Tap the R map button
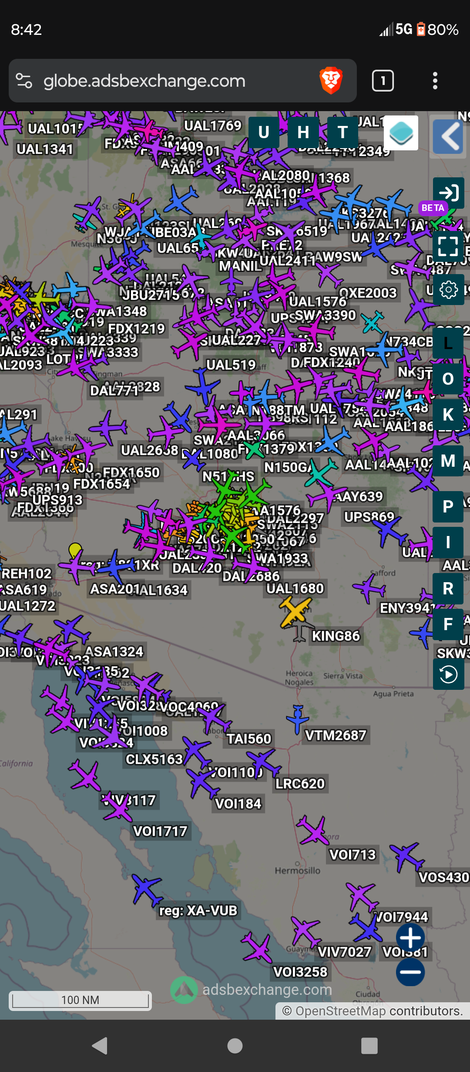 [x=448, y=589]
